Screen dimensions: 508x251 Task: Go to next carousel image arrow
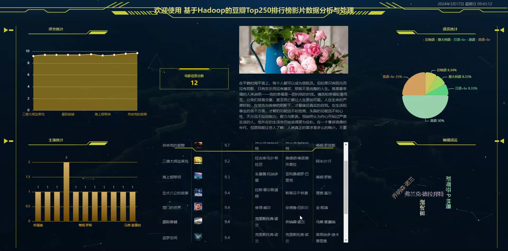click(339, 50)
